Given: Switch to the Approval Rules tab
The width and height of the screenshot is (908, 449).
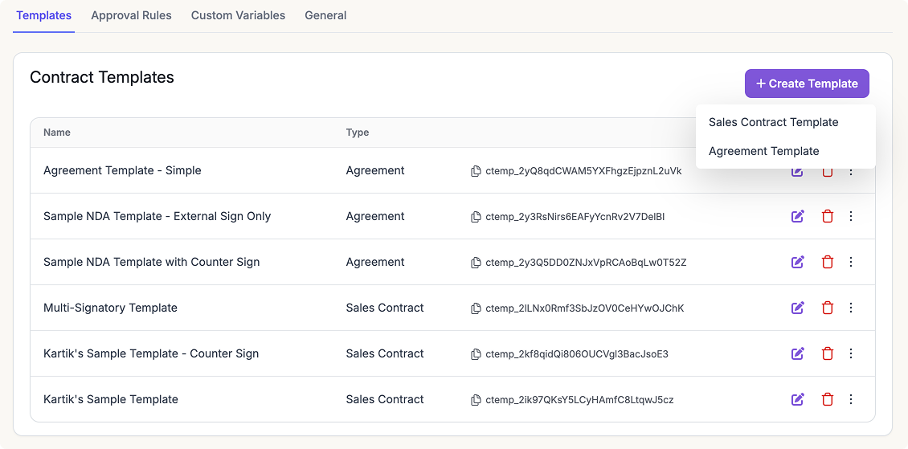Looking at the screenshot, I should point(131,15).
